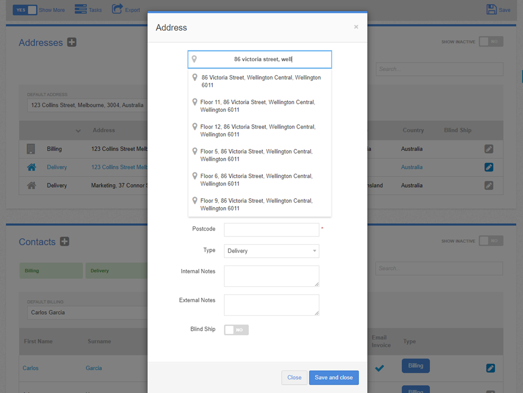
Task: Select Floor 9, 86 Victoria Street suggestion
Action: click(x=260, y=205)
